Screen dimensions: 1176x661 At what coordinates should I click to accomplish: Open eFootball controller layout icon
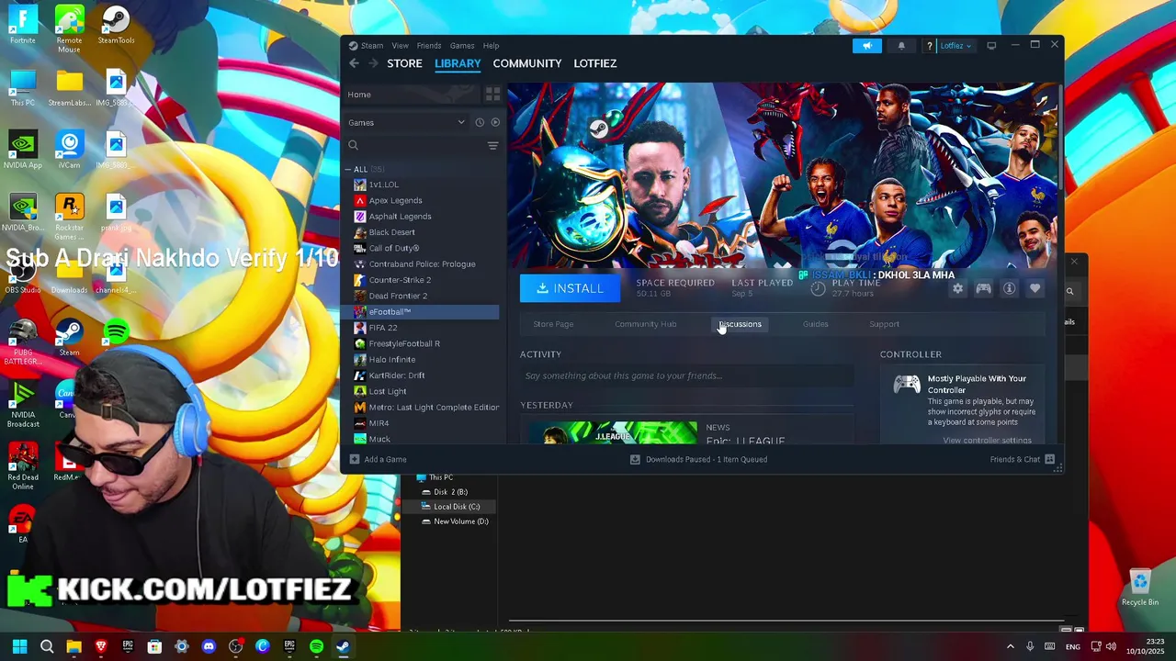pos(983,288)
